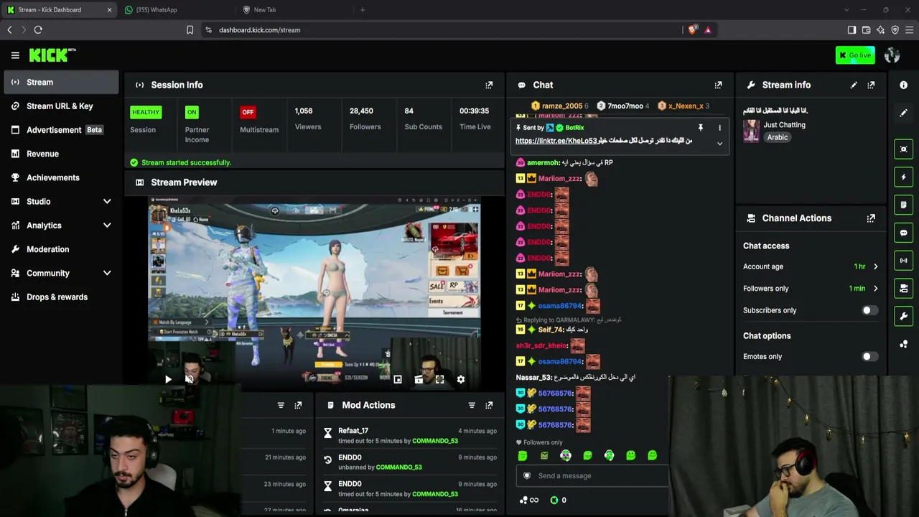Click the pencil icon in the right sidebar

[x=903, y=113]
